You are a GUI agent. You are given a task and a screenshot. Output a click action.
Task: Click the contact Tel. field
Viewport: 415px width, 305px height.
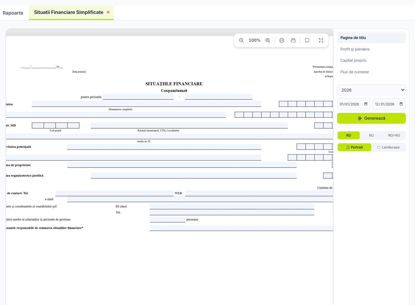click(x=114, y=193)
